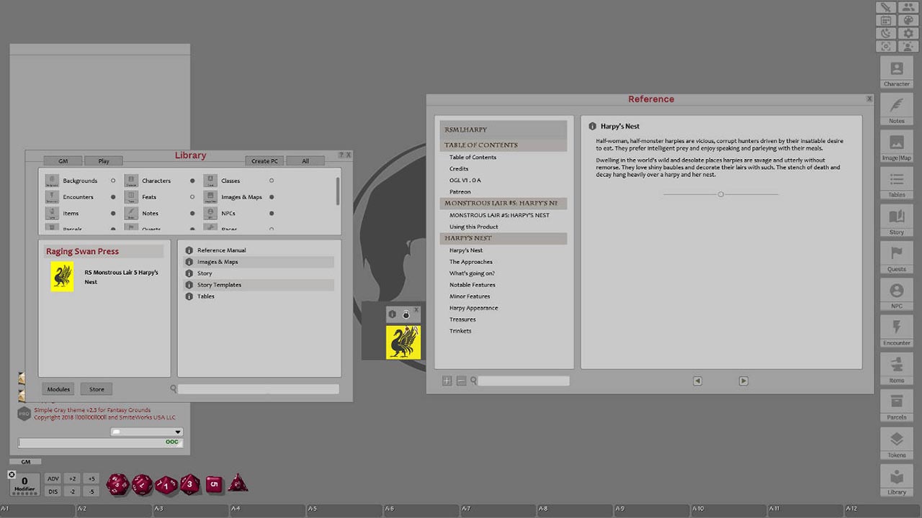Viewport: 922px width, 518px height.
Task: Toggle the Characters module radio in Library
Action: [192, 181]
